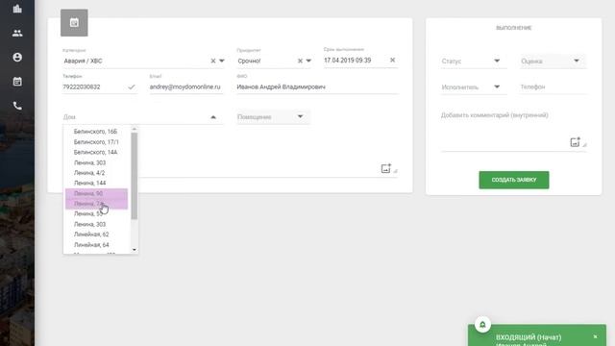The image size is (615, 346).
Task: Expand the priority dropdown arrow
Action: pyautogui.click(x=308, y=61)
